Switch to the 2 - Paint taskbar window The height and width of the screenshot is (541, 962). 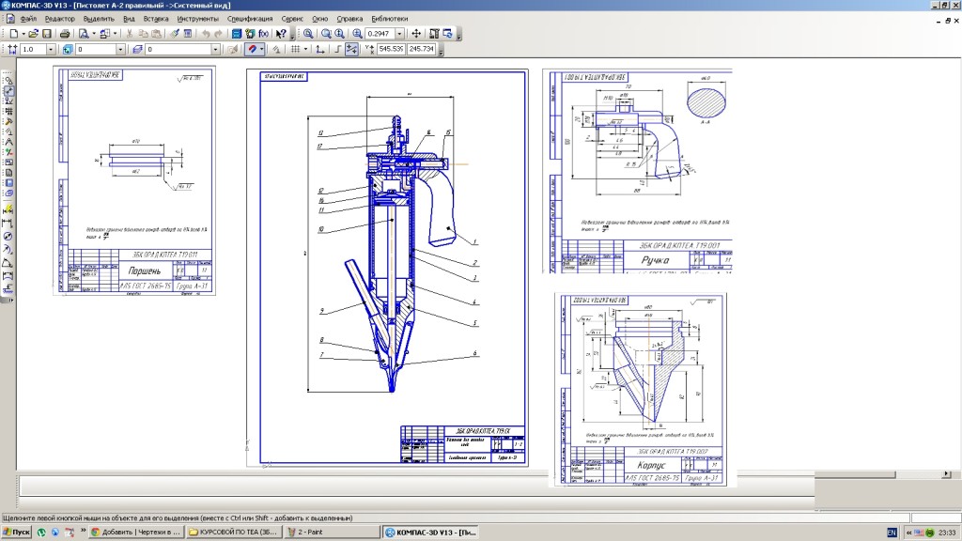pyautogui.click(x=334, y=532)
